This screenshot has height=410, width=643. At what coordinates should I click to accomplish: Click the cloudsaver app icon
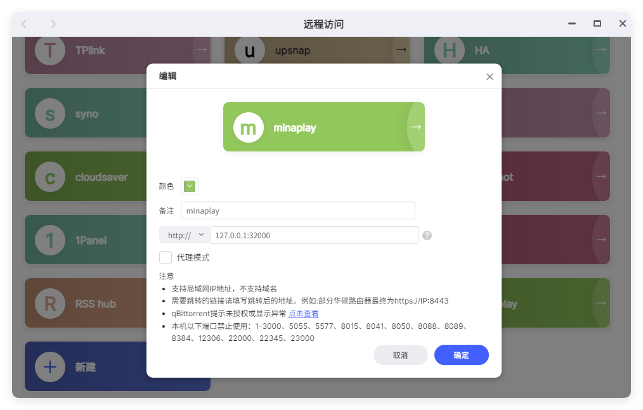click(49, 176)
